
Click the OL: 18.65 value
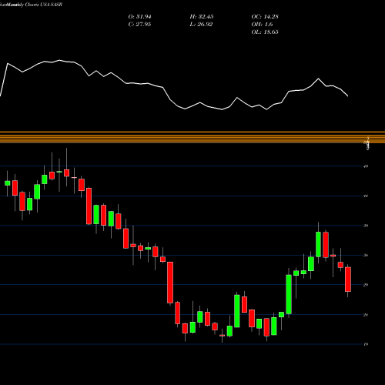click(x=265, y=32)
